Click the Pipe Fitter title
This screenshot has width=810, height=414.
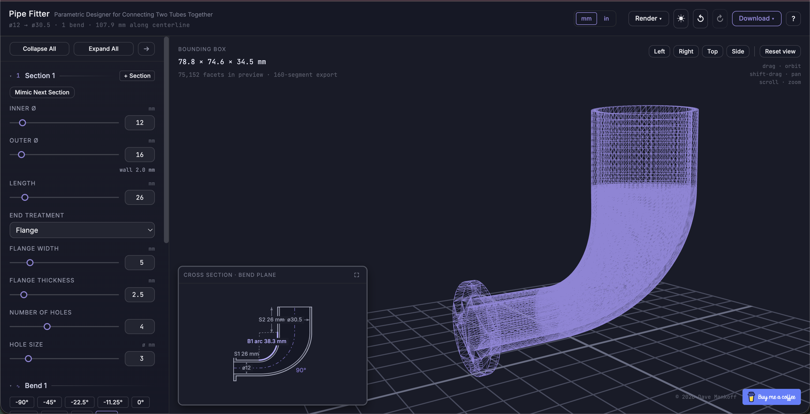(x=29, y=14)
